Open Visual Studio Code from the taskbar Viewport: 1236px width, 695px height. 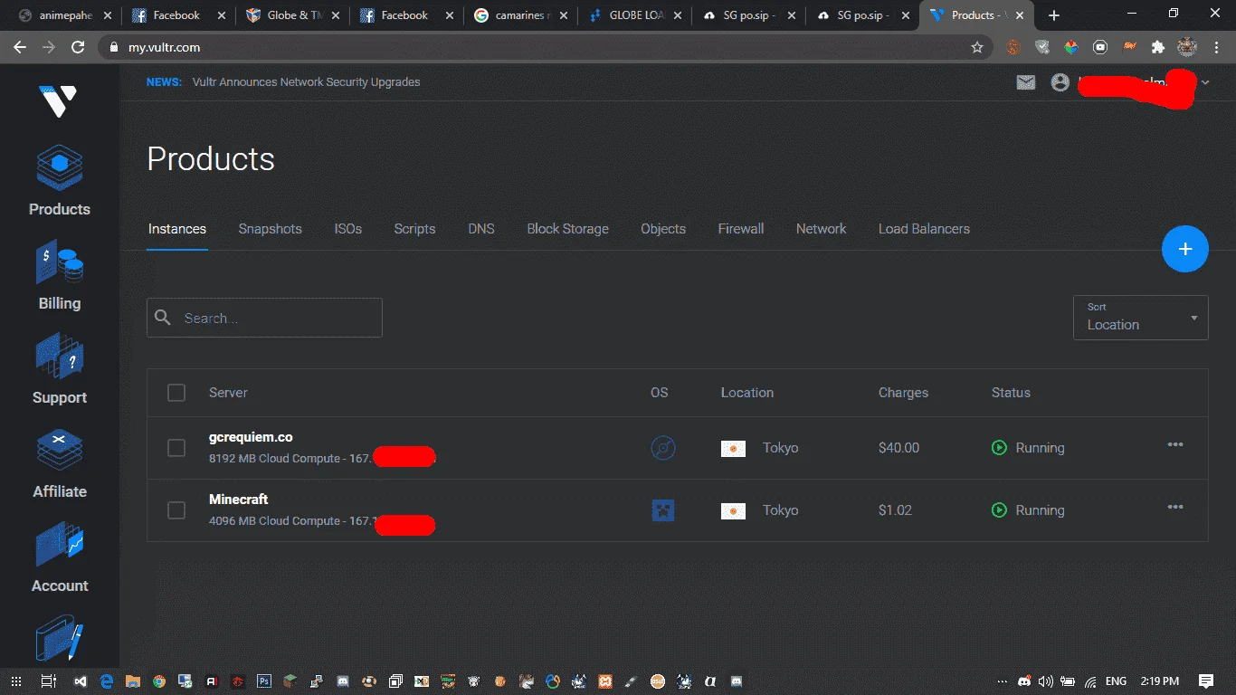81,681
